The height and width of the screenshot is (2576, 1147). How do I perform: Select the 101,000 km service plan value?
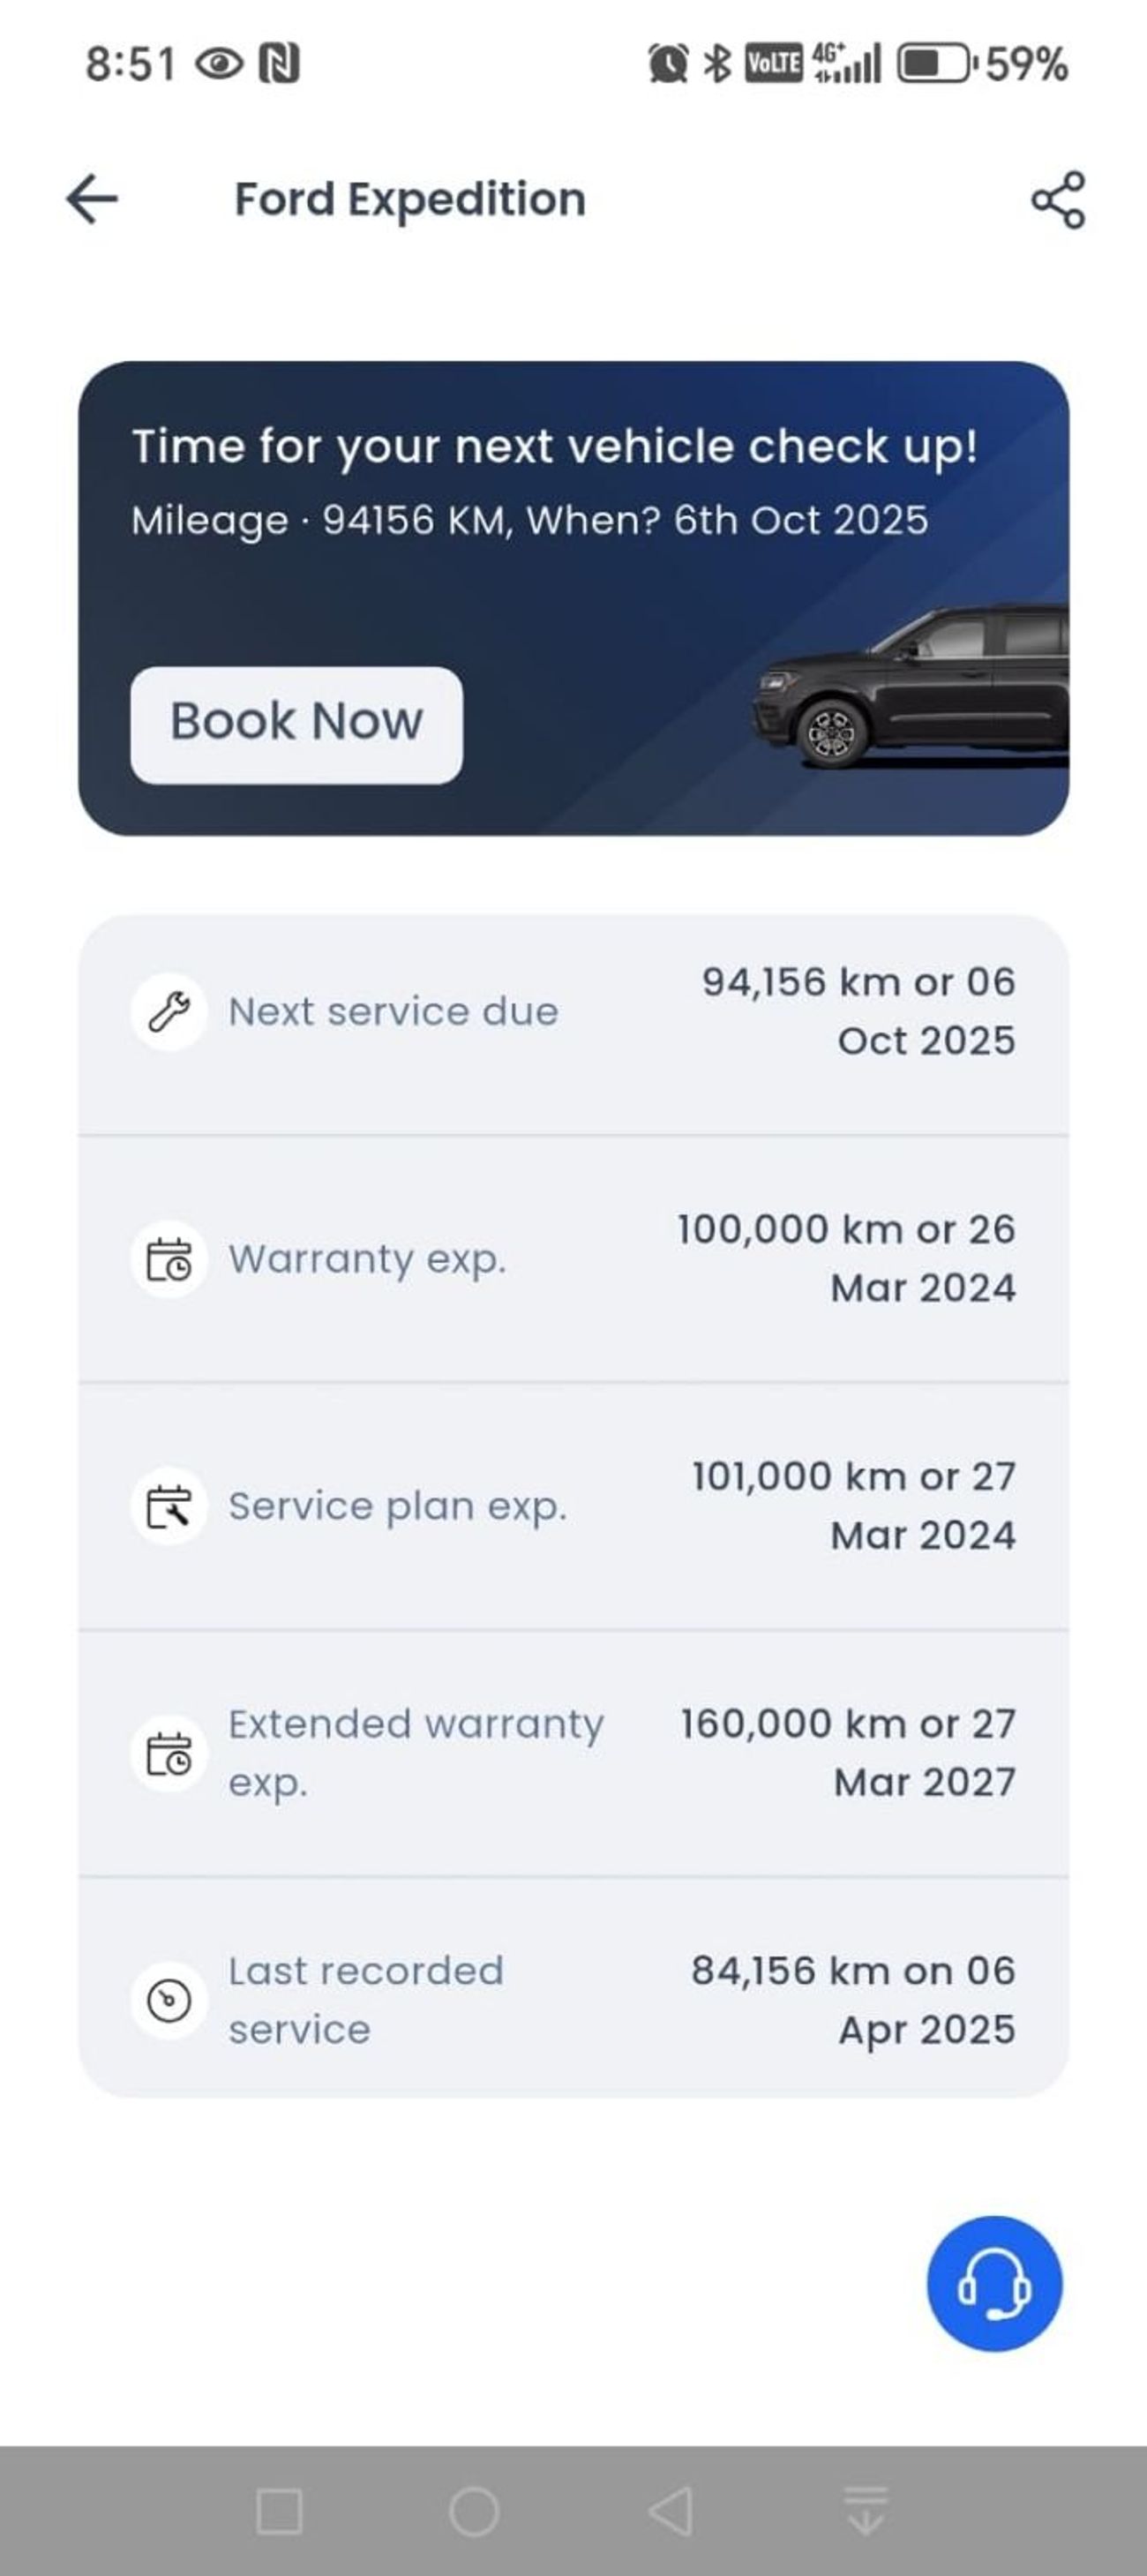(853, 1505)
